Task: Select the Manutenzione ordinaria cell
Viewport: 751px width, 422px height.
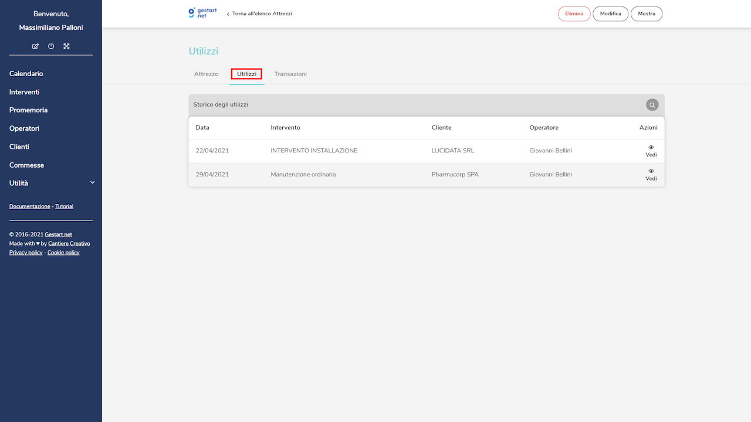Action: (x=303, y=175)
